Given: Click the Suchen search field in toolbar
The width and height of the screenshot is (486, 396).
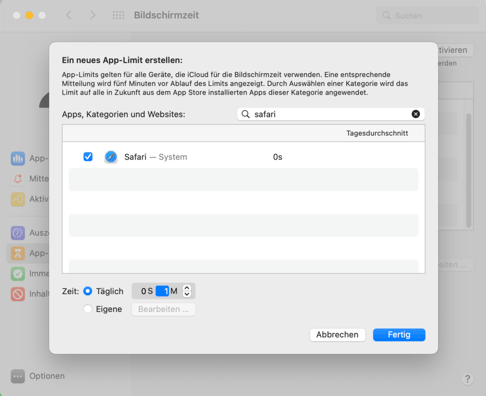Looking at the screenshot, I should 427,16.
